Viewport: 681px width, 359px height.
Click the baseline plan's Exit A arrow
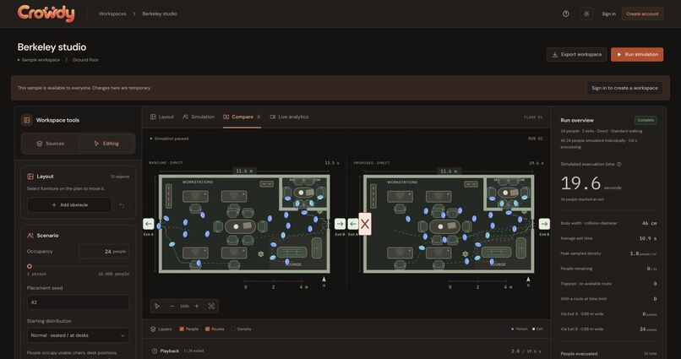pyautogui.click(x=148, y=224)
